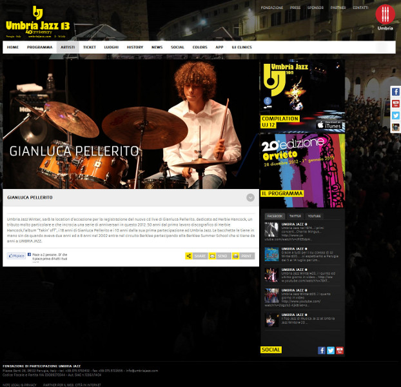Click the yellow share icon
401x387 pixels.
[189, 256]
